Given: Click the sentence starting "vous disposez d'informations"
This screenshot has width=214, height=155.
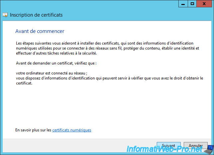Looking at the screenshot, I should tap(109, 80).
